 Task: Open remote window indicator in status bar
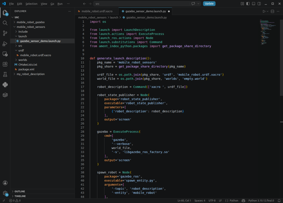(x=4, y=201)
